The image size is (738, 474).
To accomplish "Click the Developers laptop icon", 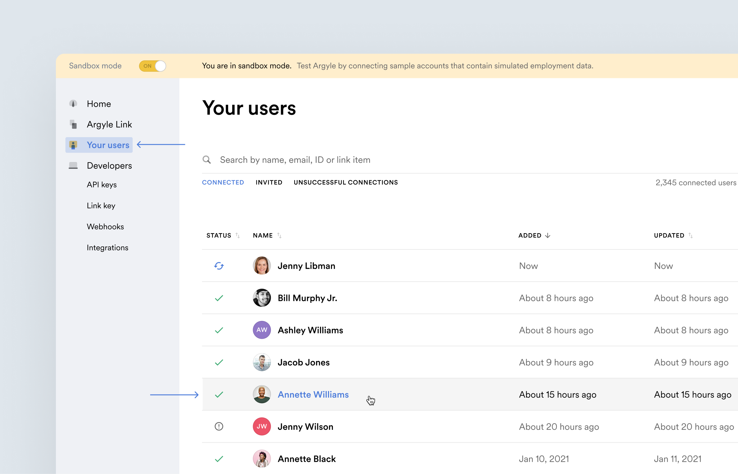I will (x=73, y=166).
